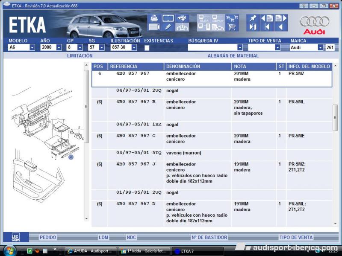Select reference 4B0 857 967 J
This screenshot has height=256, width=342.
point(136,164)
